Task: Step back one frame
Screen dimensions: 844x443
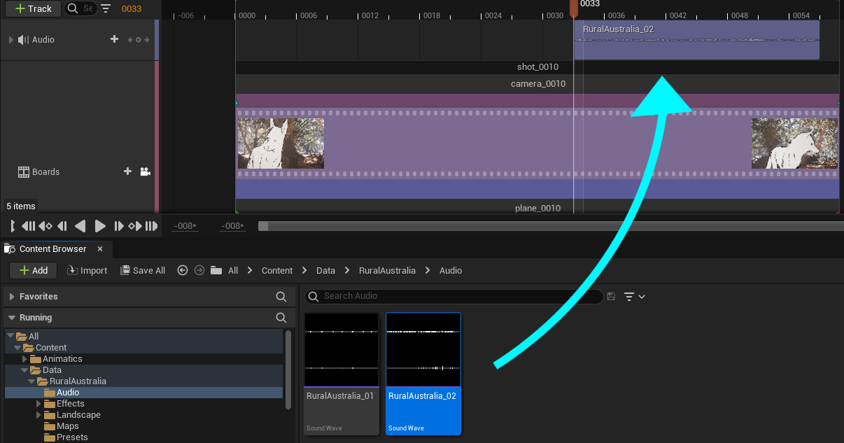Action: click(x=62, y=226)
